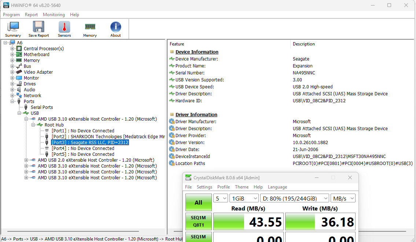Maximize the HWiNFO window

tap(389, 5)
